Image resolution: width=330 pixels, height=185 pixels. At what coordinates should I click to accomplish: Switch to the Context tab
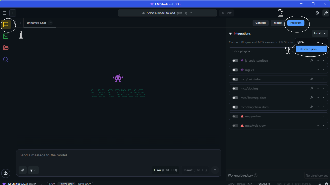[x=260, y=23]
